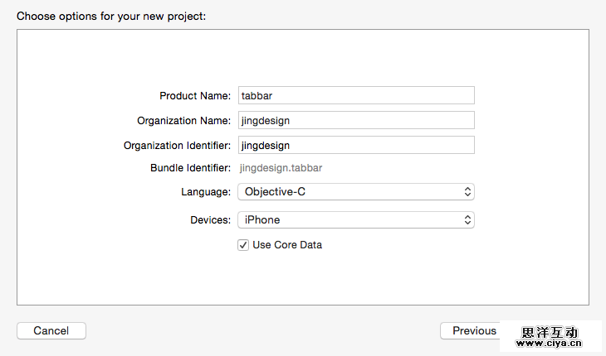
Task: Focus the Organization Name text field
Action: [x=356, y=120]
